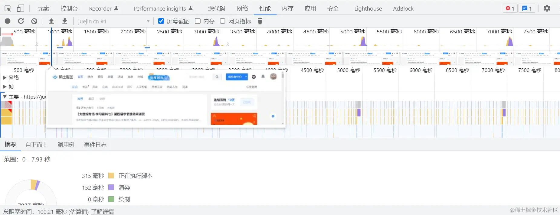560x215 pixels.
Task: Load a profile with the upload arrow icon
Action: 51,21
